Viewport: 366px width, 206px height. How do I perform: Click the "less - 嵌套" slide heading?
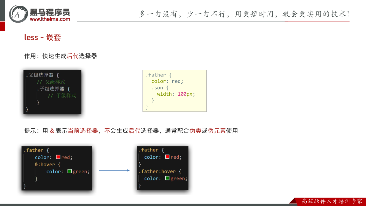pyautogui.click(x=42, y=37)
